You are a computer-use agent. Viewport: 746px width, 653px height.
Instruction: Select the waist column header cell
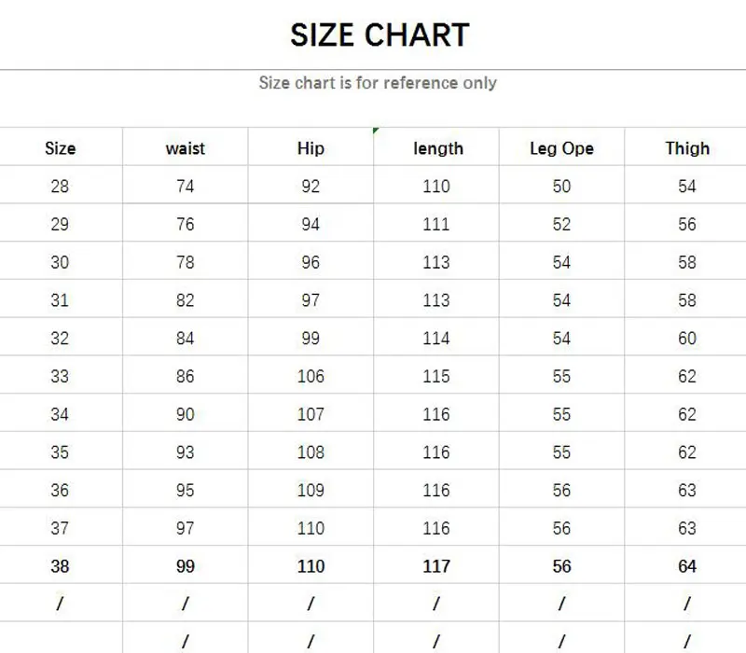tap(185, 148)
